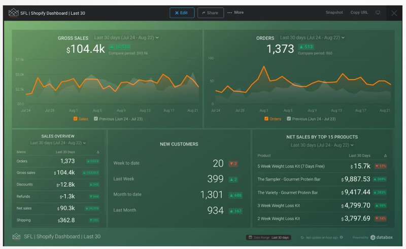Screen dimensions: 406x249
Task: Toggle Previous period checkbox in Gross Sales chart
Action: (96, 119)
